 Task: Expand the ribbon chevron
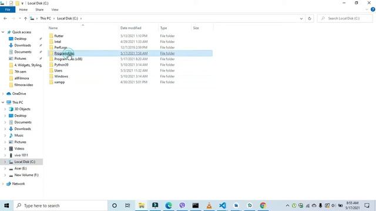coord(367,9)
